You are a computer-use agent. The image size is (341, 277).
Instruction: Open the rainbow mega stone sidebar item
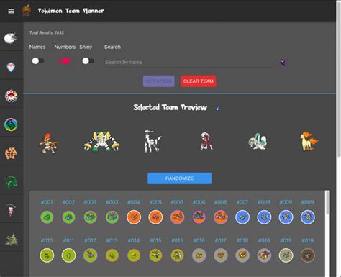tap(11, 124)
